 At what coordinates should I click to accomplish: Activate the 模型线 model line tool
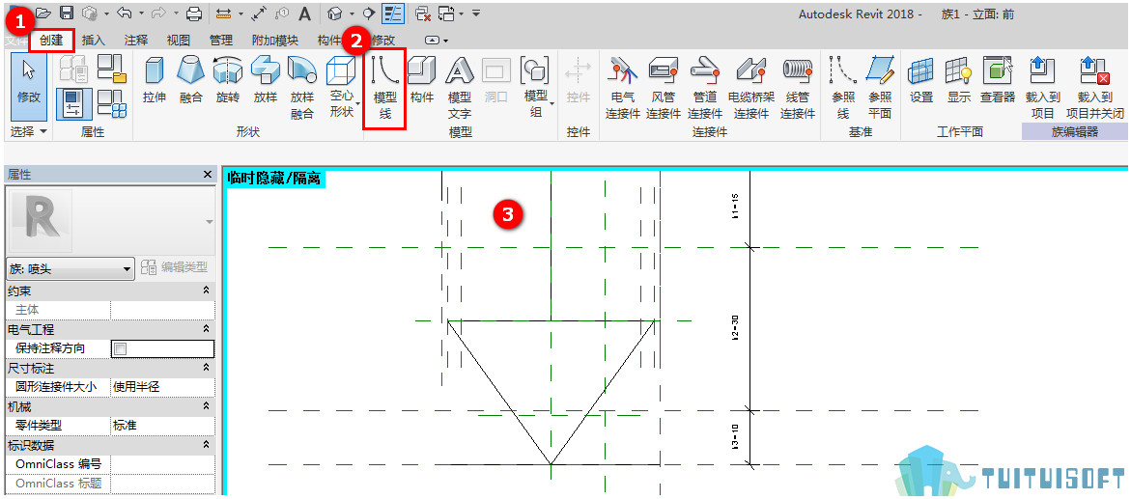pyautogui.click(x=384, y=87)
